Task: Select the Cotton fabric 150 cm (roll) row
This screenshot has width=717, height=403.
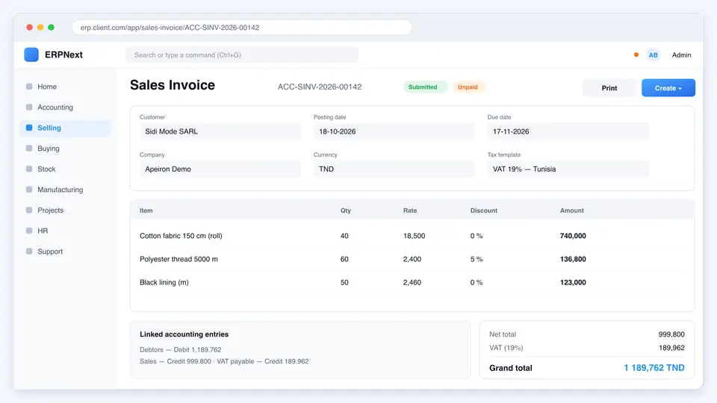Action: click(412, 236)
